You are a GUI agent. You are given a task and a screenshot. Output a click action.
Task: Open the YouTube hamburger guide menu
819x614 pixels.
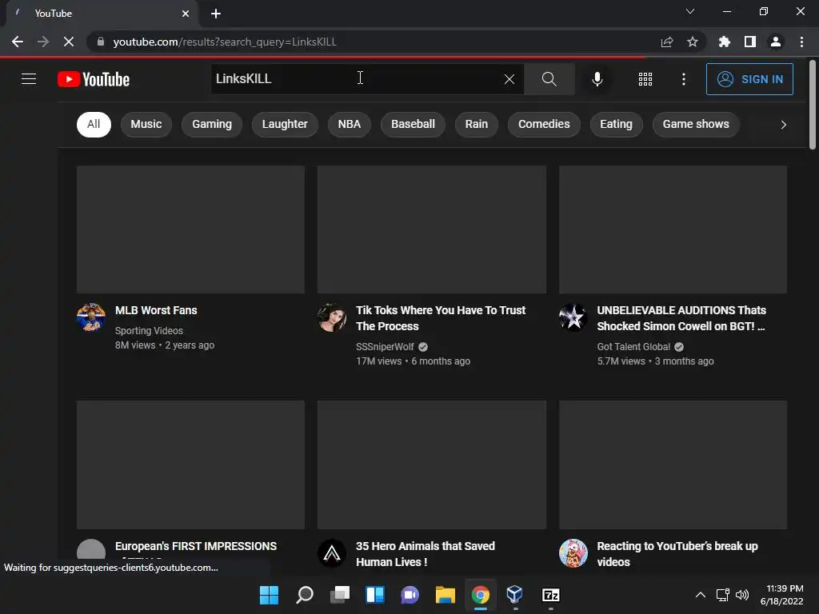[29, 79]
